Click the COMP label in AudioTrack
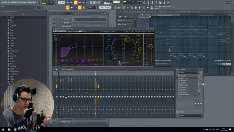Image resolution: width=234 pixels, height=132 pixels. (138, 36)
